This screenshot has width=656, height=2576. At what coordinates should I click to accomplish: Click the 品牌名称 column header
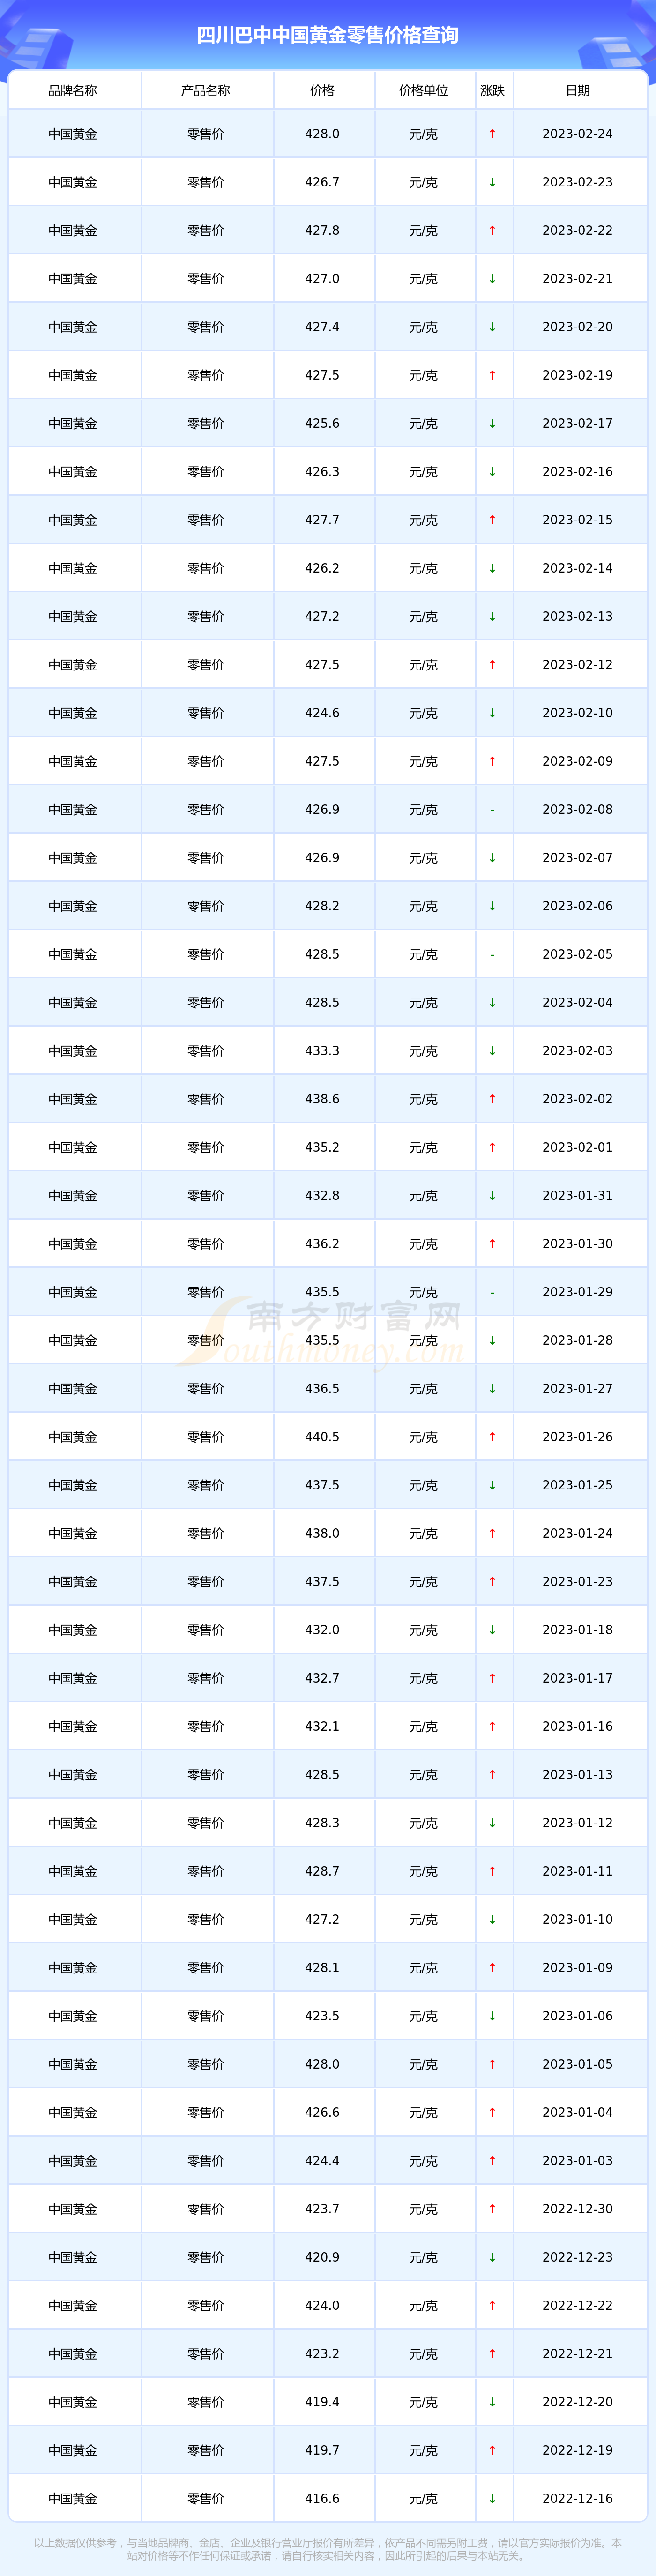coord(73,90)
